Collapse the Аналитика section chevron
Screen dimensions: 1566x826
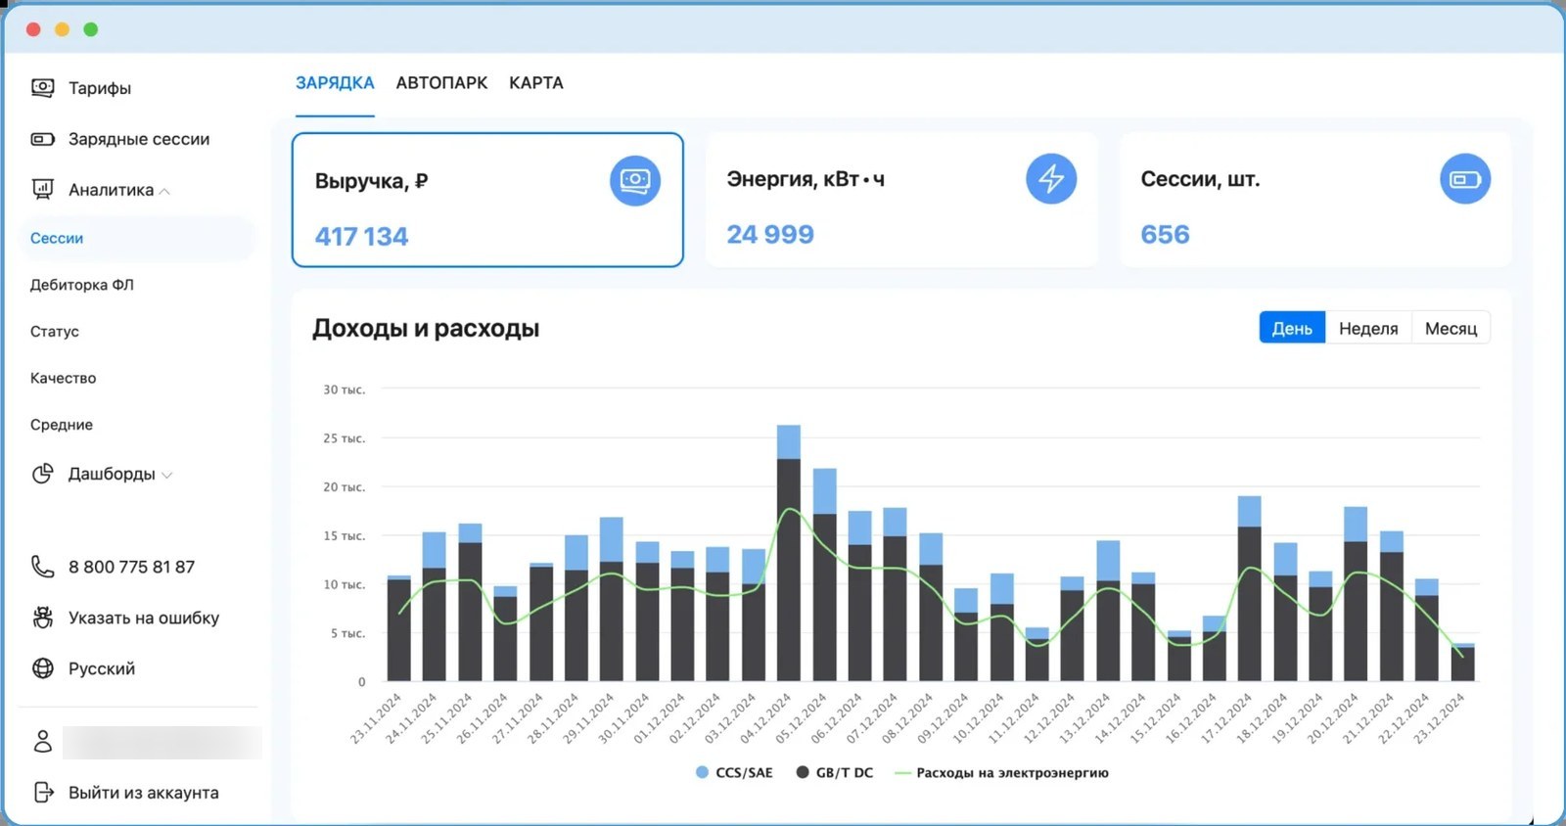click(x=164, y=191)
